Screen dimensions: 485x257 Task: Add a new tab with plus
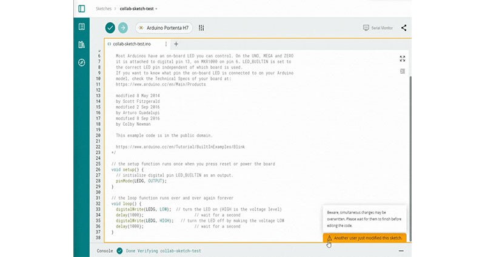(x=176, y=44)
